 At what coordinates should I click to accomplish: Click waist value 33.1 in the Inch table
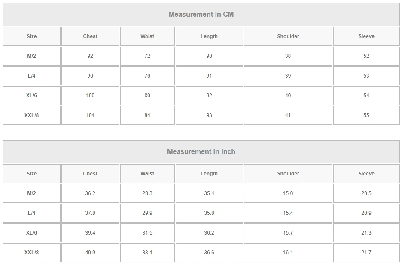pyautogui.click(x=147, y=253)
